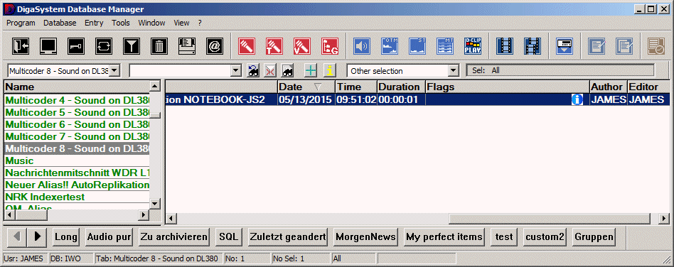Viewport: 674px width, 267px height.
Task: Click the @ email icon
Action: [215, 46]
